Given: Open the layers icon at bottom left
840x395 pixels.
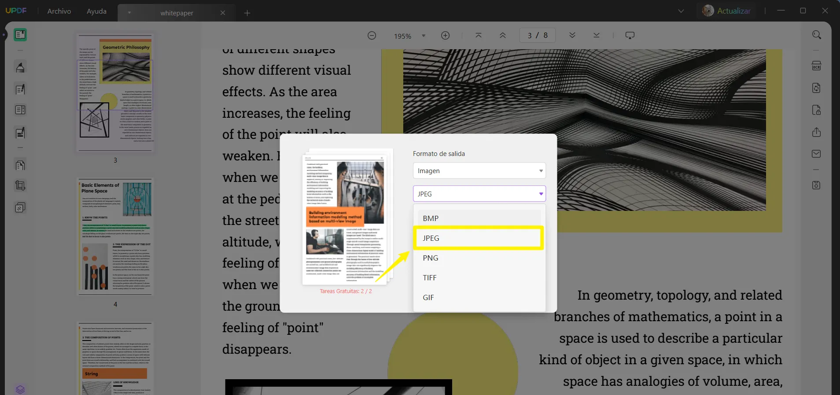Looking at the screenshot, I should [x=20, y=389].
